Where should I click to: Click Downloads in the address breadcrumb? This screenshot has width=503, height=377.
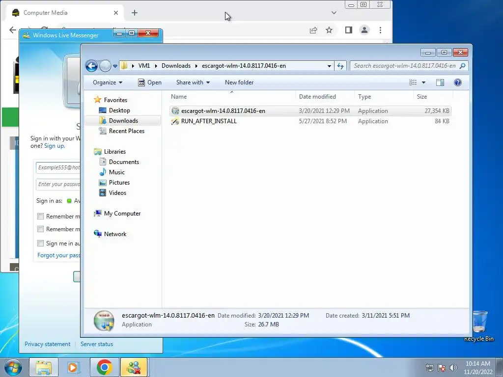point(176,66)
